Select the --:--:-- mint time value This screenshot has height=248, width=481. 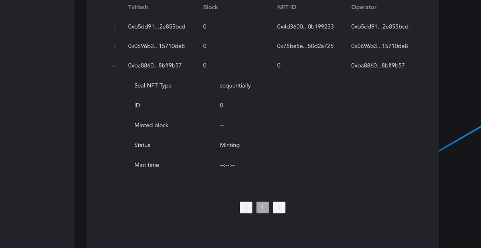pos(227,165)
